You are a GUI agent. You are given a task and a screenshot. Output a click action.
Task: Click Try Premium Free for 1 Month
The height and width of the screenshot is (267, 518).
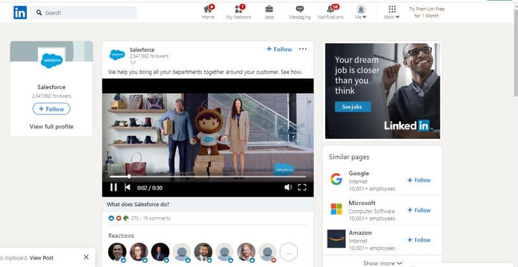click(x=427, y=12)
